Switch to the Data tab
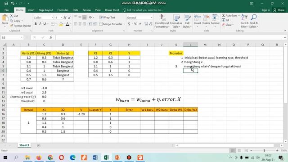The width and height of the screenshot is (288, 162). 75,10
